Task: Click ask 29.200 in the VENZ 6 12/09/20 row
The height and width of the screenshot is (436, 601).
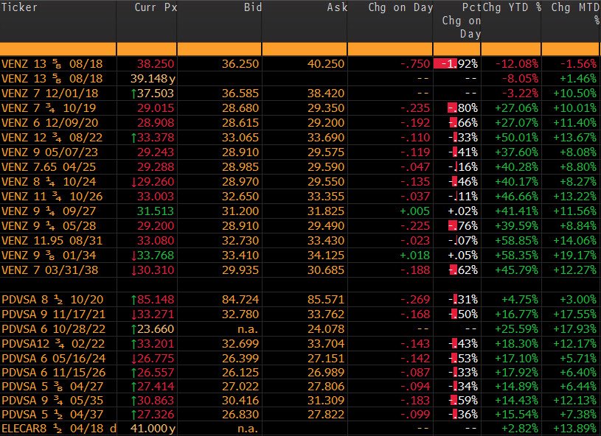Action: [x=326, y=123]
